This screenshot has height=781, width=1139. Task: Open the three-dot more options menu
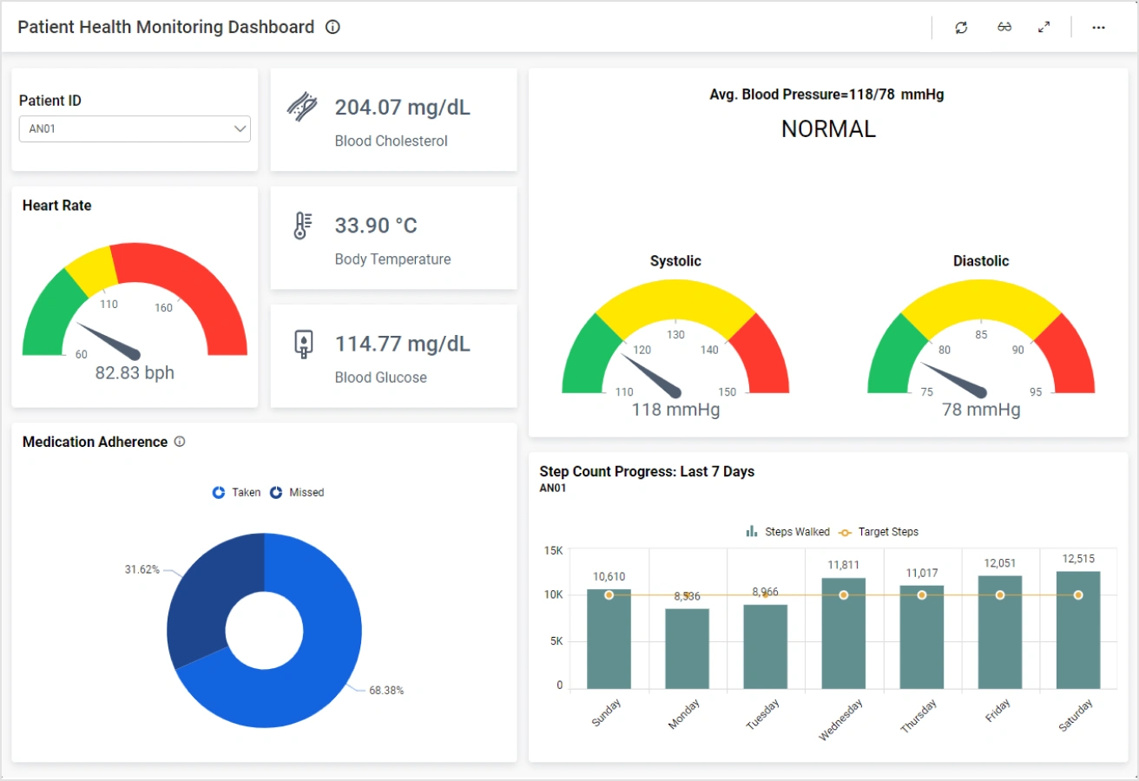point(1098,28)
